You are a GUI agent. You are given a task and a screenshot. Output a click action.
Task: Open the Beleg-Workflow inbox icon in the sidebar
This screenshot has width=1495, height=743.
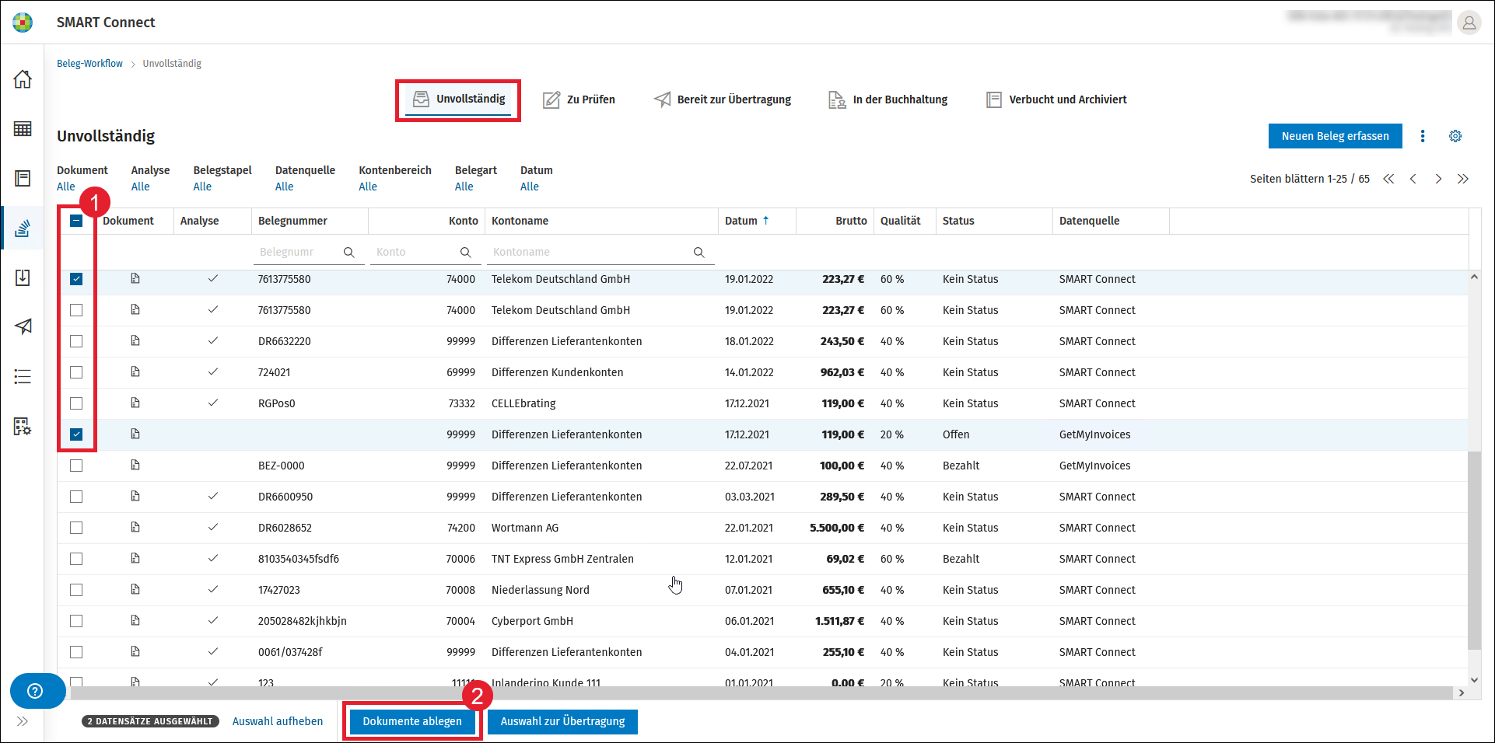(23, 228)
